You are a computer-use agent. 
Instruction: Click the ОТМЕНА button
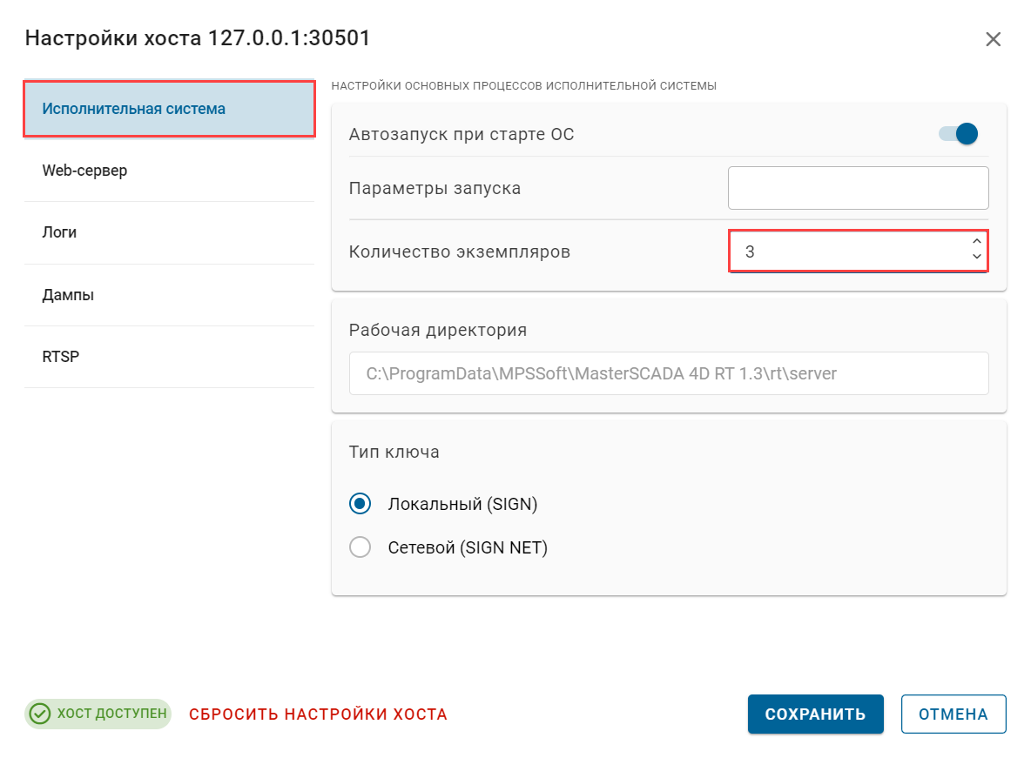click(x=954, y=714)
